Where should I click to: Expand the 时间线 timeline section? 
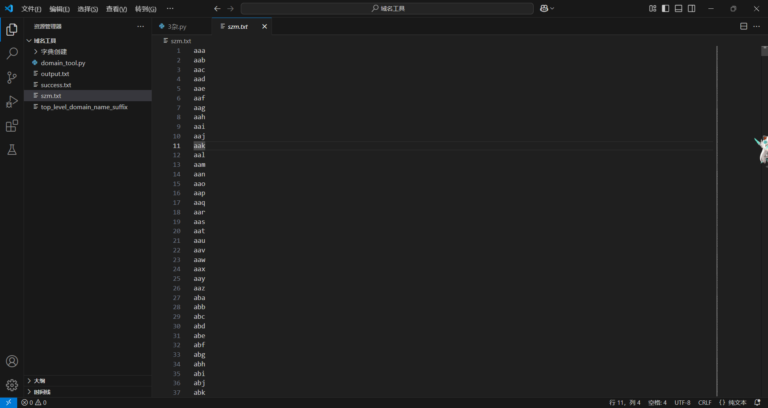tap(42, 392)
